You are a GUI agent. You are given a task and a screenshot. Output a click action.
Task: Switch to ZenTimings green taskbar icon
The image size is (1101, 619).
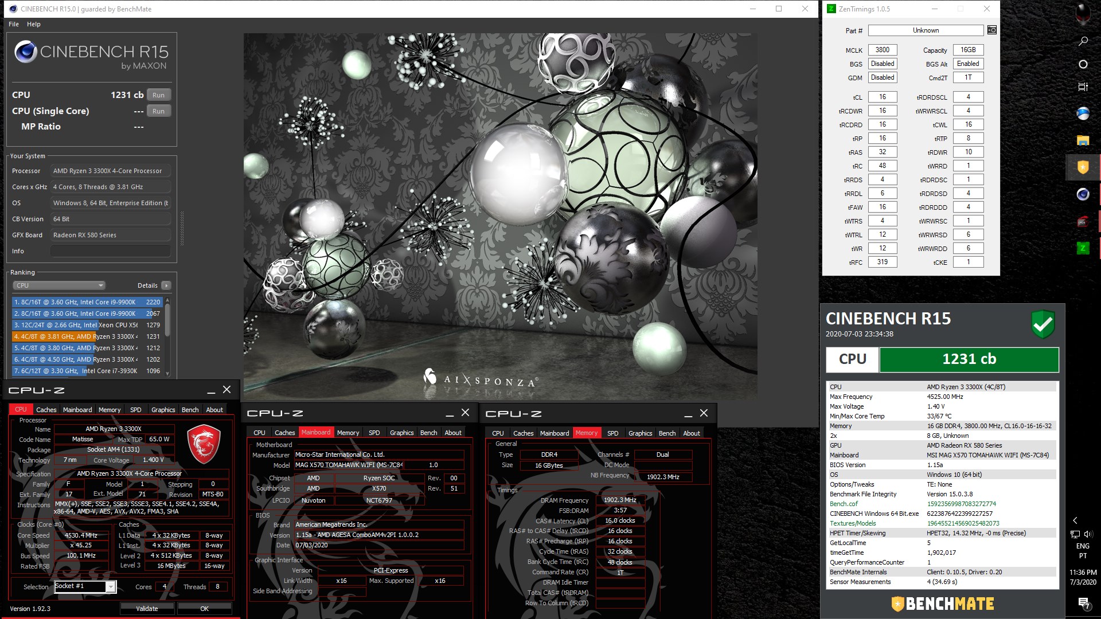coord(1083,248)
